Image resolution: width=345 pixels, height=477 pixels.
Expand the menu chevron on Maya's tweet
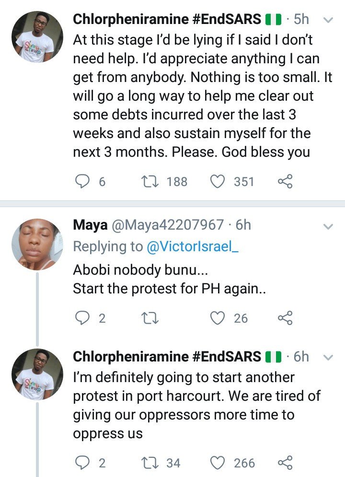pyautogui.click(x=328, y=227)
